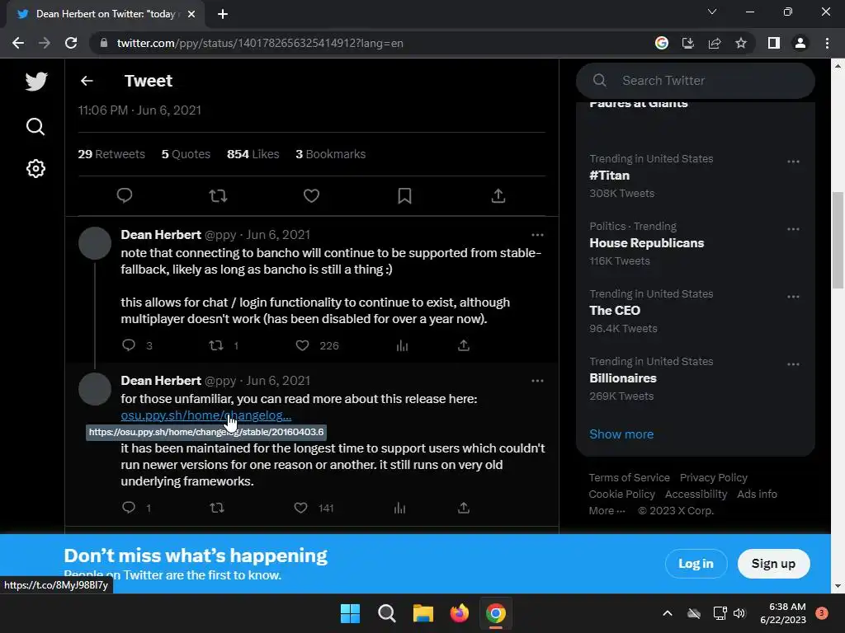
Task: Click the Sign up button
Action: pyautogui.click(x=773, y=563)
